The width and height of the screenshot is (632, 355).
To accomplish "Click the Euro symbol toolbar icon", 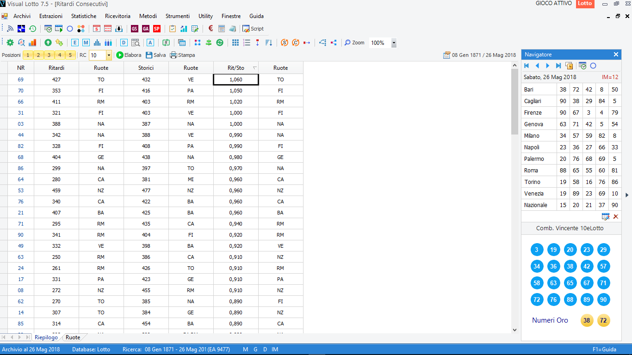I will tap(211, 29).
